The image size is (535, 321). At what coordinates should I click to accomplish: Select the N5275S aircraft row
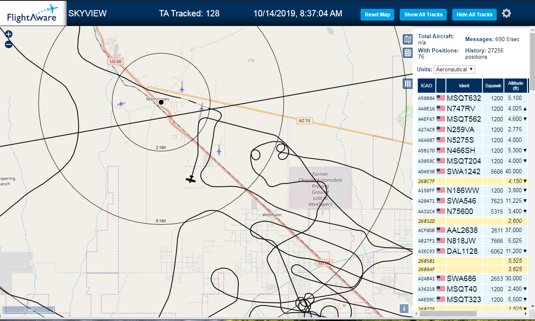[473, 140]
